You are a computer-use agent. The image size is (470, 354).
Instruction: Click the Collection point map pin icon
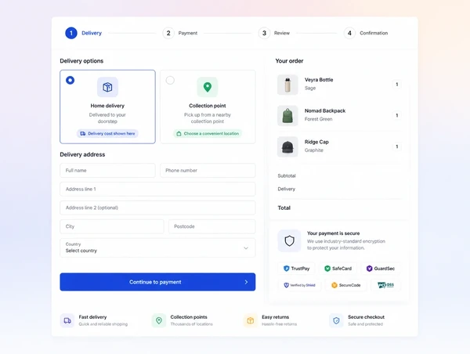pos(208,87)
